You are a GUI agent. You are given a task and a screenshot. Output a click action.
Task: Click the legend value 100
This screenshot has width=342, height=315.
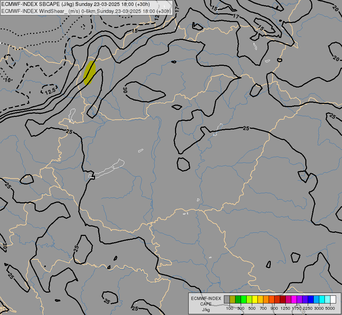(x=230, y=308)
